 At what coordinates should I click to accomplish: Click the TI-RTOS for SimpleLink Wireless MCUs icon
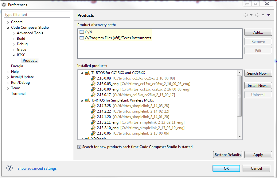tap(87, 100)
